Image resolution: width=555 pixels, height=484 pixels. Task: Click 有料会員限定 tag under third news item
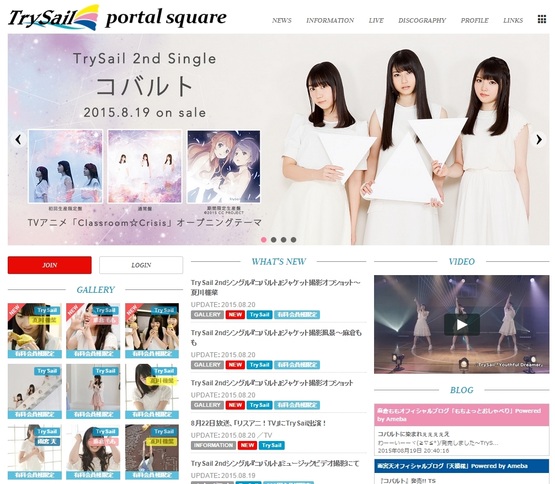pos(297,405)
